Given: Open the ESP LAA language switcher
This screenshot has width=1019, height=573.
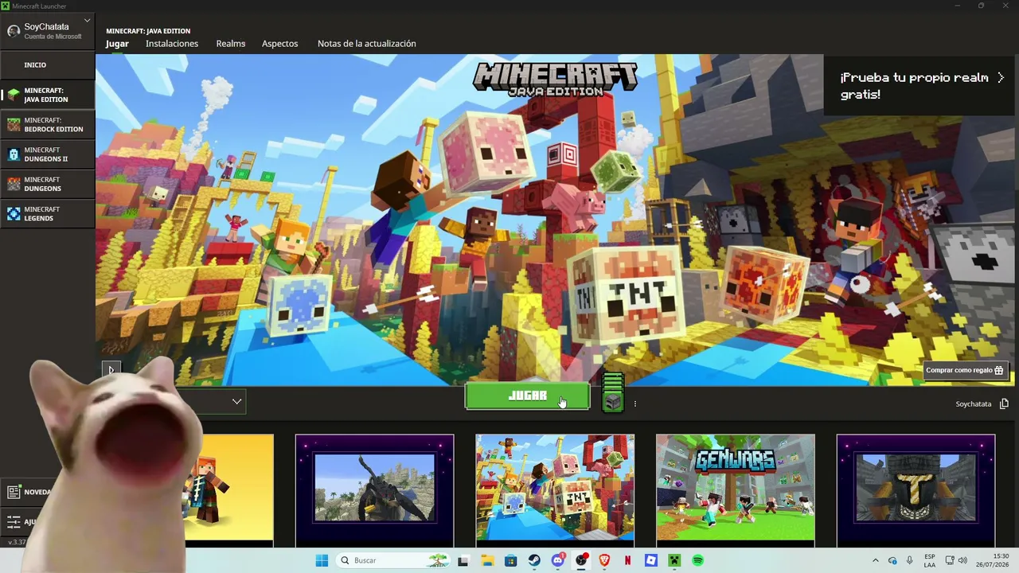Looking at the screenshot, I should click(x=930, y=560).
